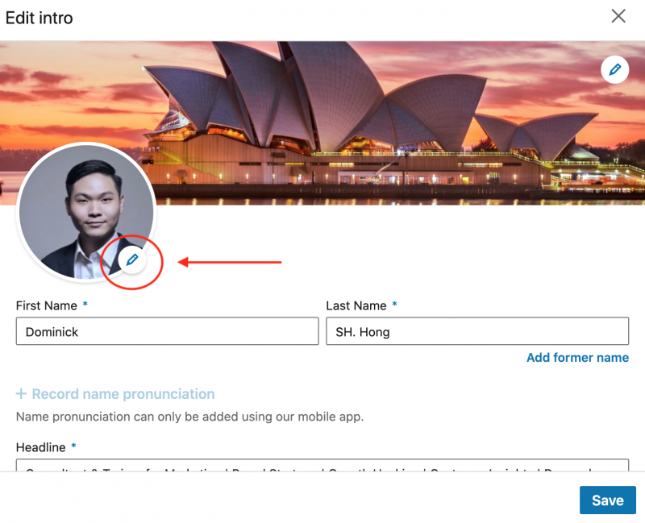Click Record name pronunciation link
645x523 pixels.
coord(123,394)
